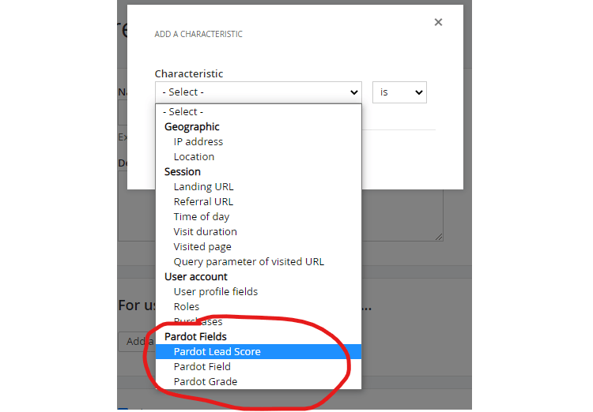Select IP address characteristic
This screenshot has height=412, width=593.
[198, 142]
